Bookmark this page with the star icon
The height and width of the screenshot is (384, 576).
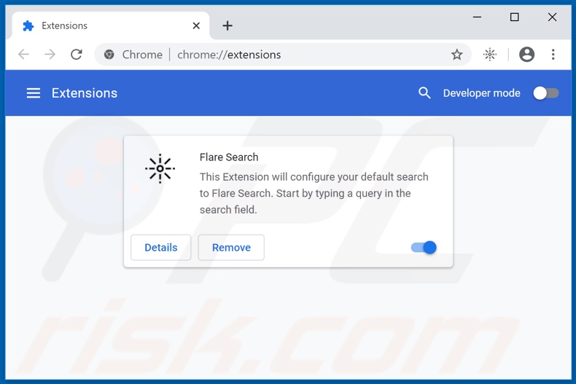456,55
